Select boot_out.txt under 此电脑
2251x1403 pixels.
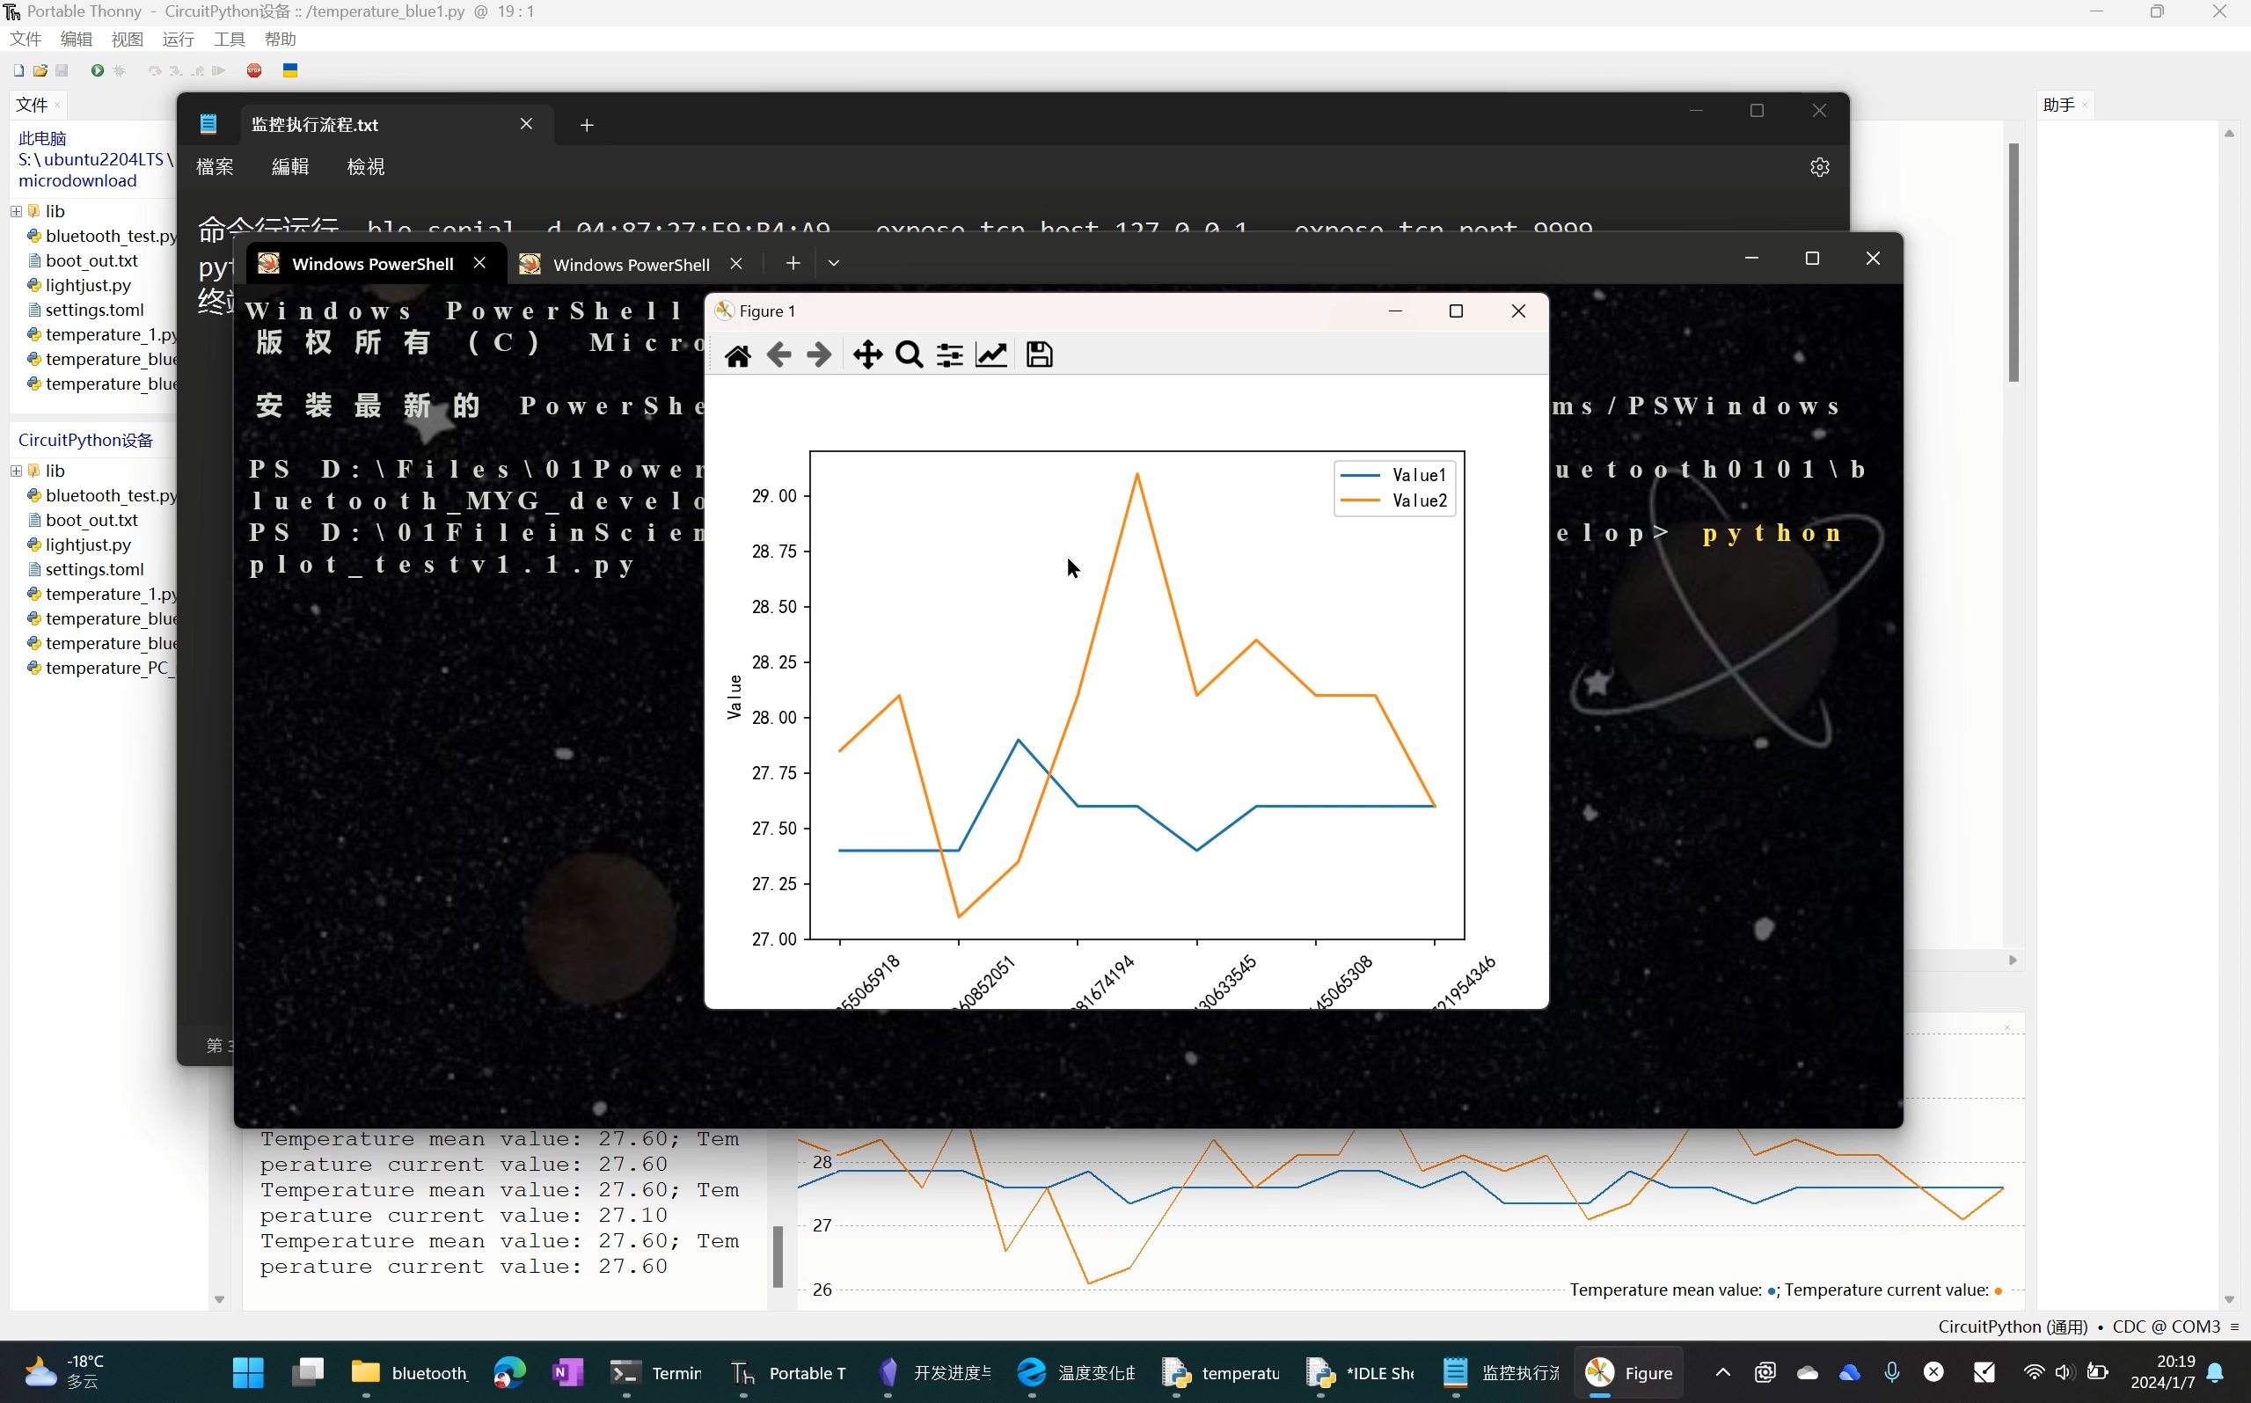pos(91,260)
